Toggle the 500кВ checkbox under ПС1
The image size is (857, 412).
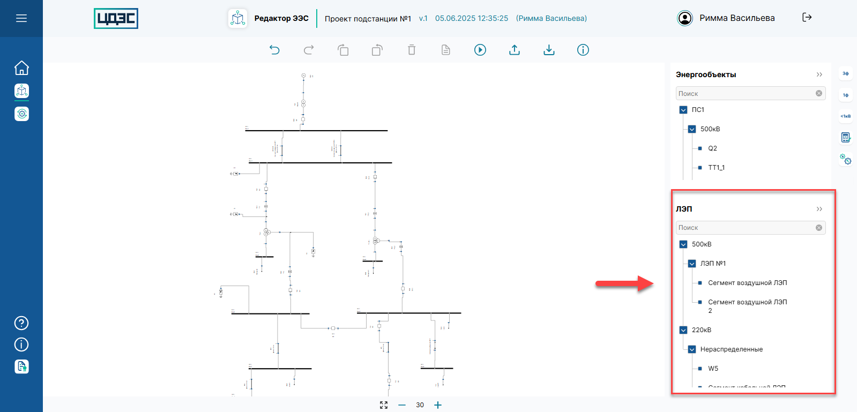pyautogui.click(x=692, y=129)
